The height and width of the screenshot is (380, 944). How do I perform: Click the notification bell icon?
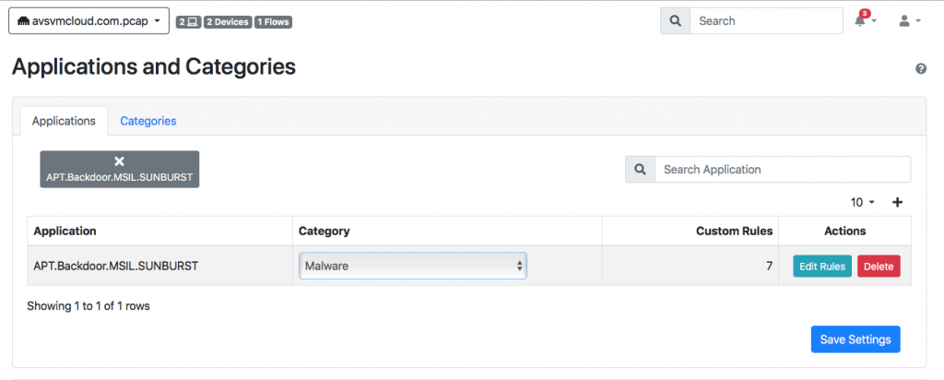861,20
